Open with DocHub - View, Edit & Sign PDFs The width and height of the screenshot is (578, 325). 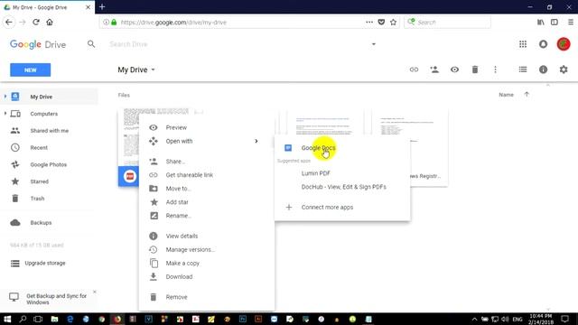pyautogui.click(x=342, y=187)
